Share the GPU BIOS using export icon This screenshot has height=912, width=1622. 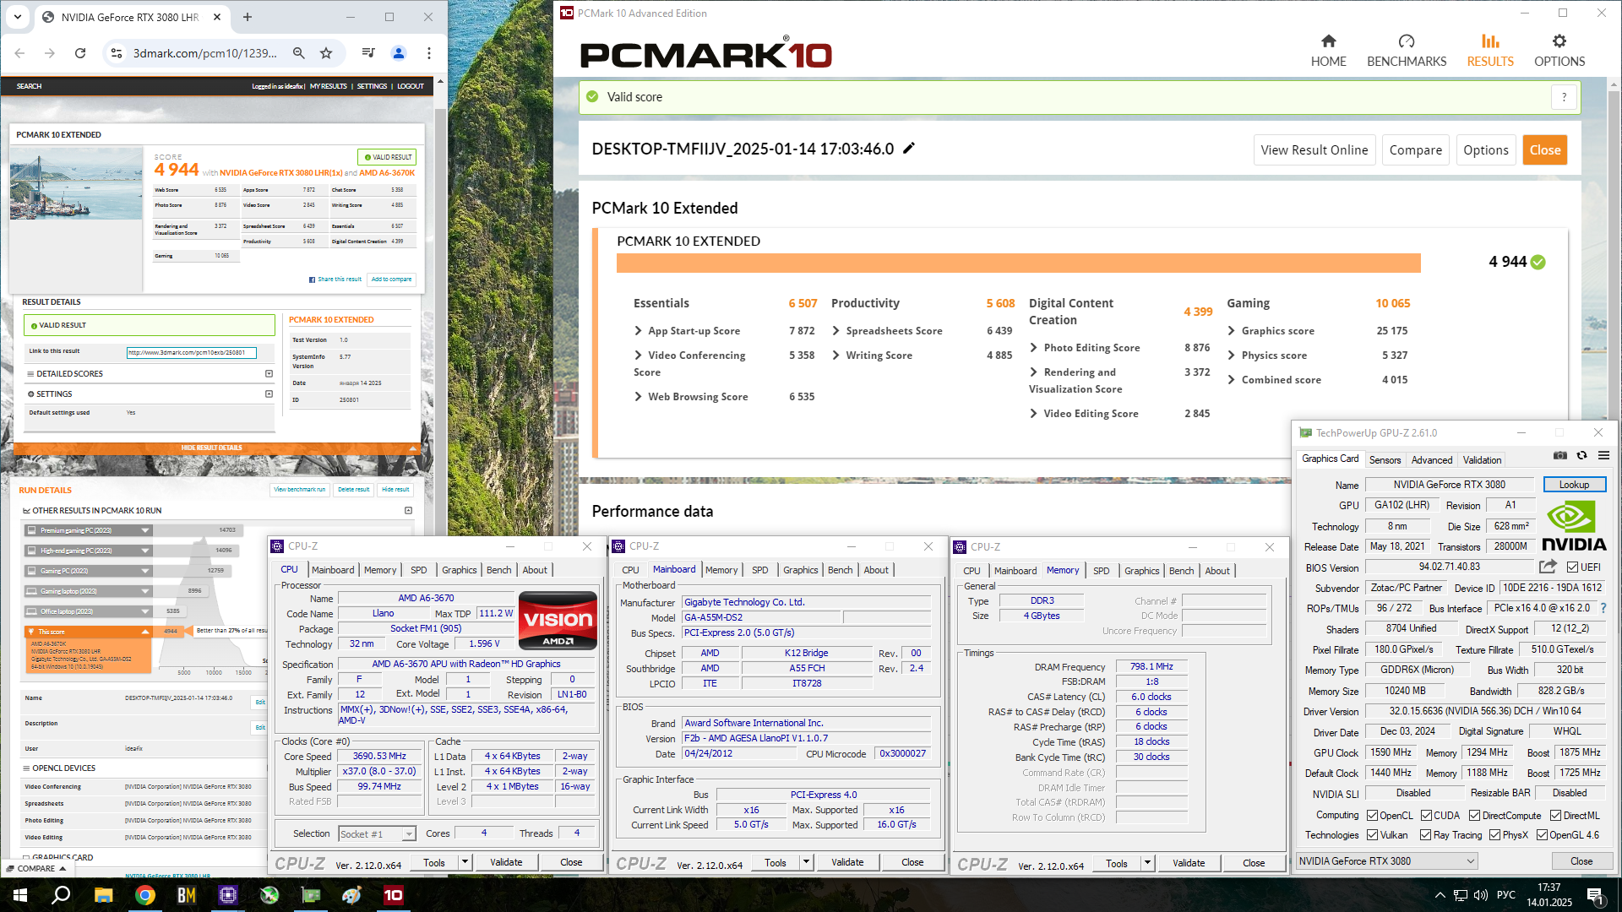point(1548,567)
